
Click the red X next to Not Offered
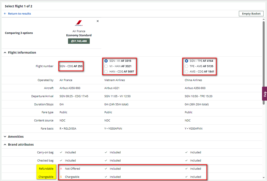click(61, 169)
